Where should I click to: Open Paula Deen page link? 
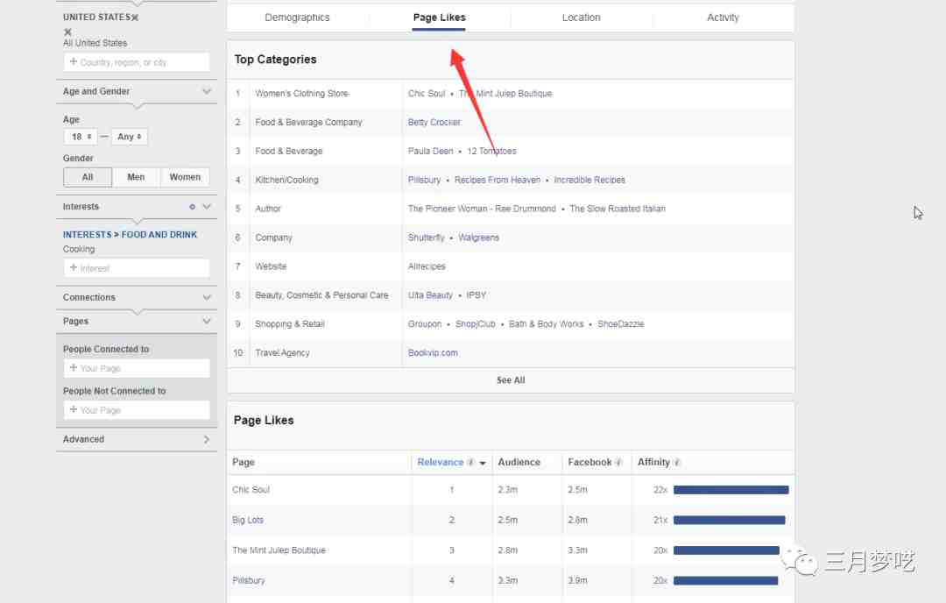(x=430, y=152)
